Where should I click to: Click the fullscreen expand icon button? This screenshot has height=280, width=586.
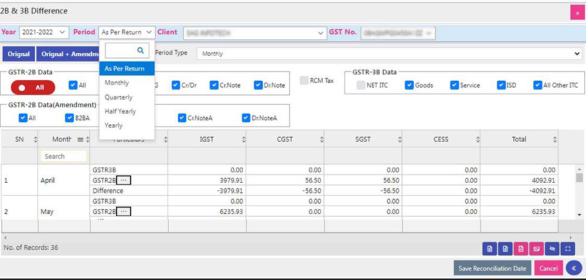(x=567, y=249)
